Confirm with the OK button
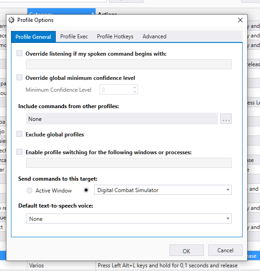Viewport: 260px width, 271px height. (186, 250)
